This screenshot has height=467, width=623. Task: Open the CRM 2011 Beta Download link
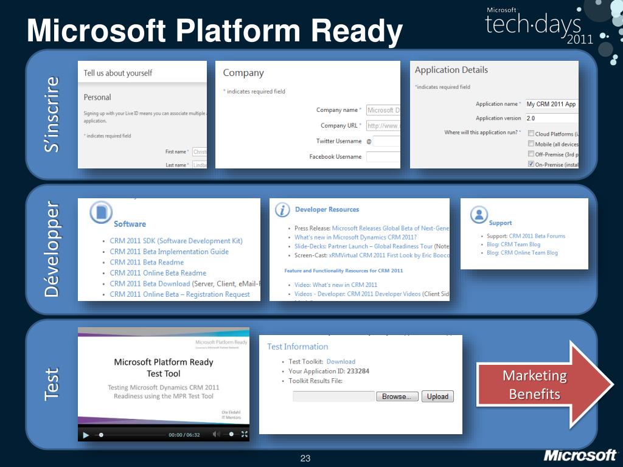point(150,283)
